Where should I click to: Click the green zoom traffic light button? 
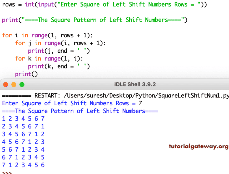click(22, 84)
